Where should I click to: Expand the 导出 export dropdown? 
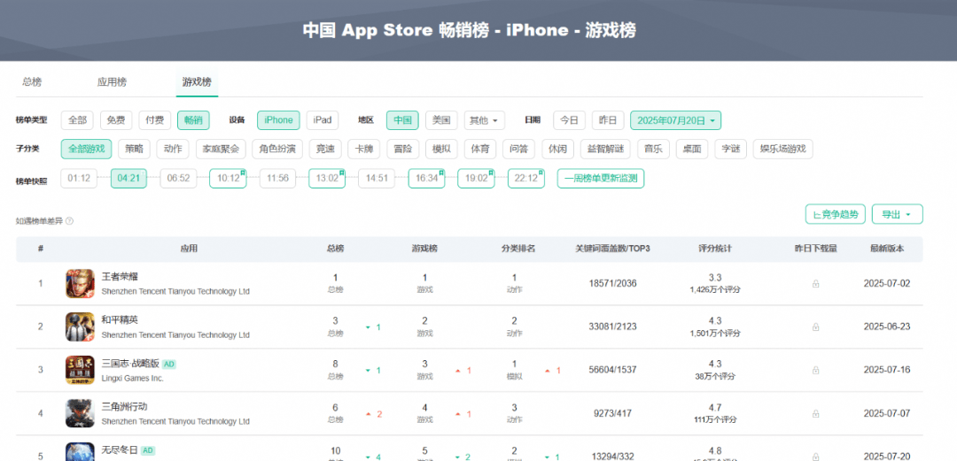[x=898, y=214]
